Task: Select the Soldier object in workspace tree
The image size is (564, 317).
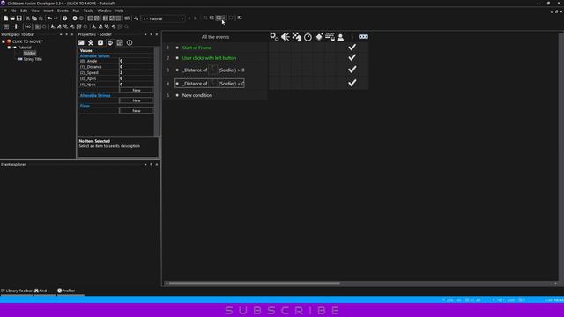Action: (29, 53)
